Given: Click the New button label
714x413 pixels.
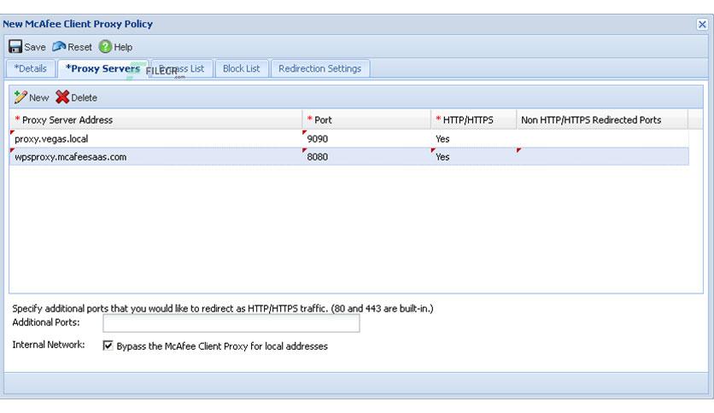Looking at the screenshot, I should point(38,97).
